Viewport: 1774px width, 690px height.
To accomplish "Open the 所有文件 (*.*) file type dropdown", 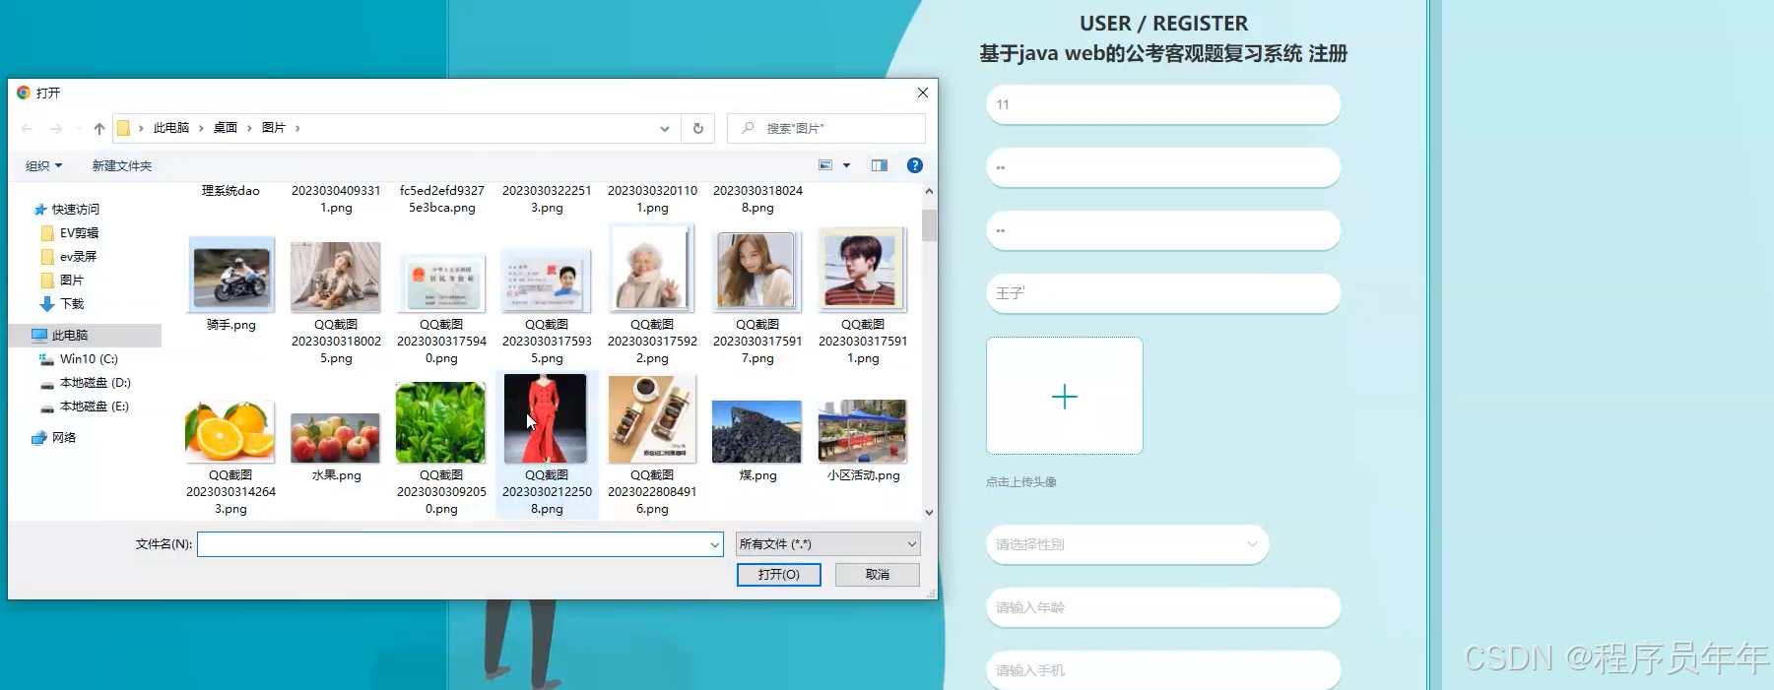I will click(828, 544).
